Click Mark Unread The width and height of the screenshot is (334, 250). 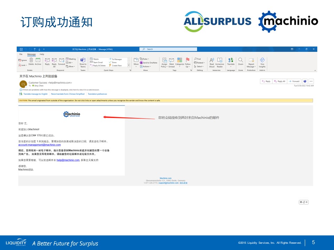point(172,62)
